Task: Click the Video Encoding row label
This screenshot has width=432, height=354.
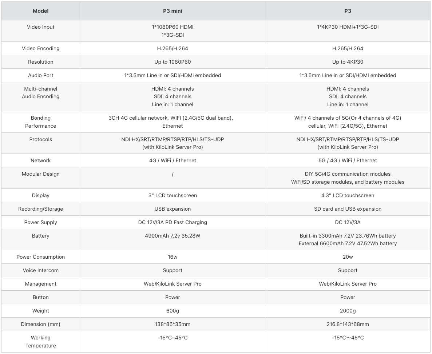Action: click(x=41, y=48)
